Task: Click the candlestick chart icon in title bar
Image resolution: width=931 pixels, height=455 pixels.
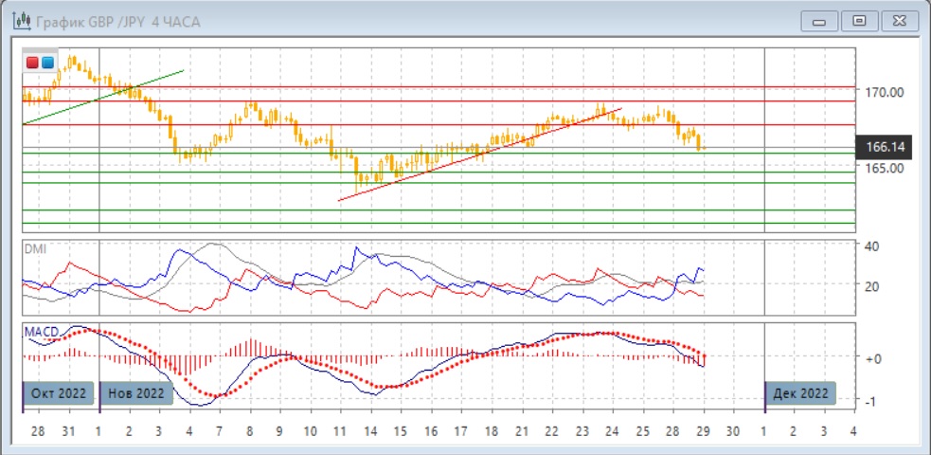Action: pyautogui.click(x=17, y=20)
